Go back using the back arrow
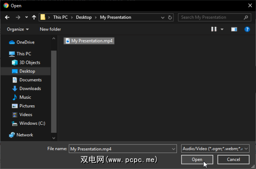The width and height of the screenshot is (256, 169). (7, 17)
